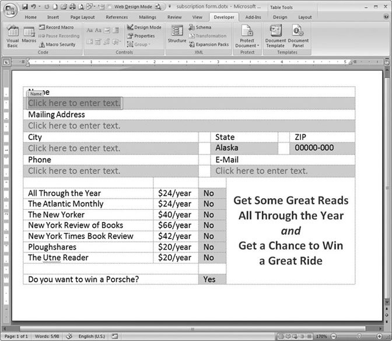
Task: Create a new blank document from quick toolbar
Action: click(55, 7)
